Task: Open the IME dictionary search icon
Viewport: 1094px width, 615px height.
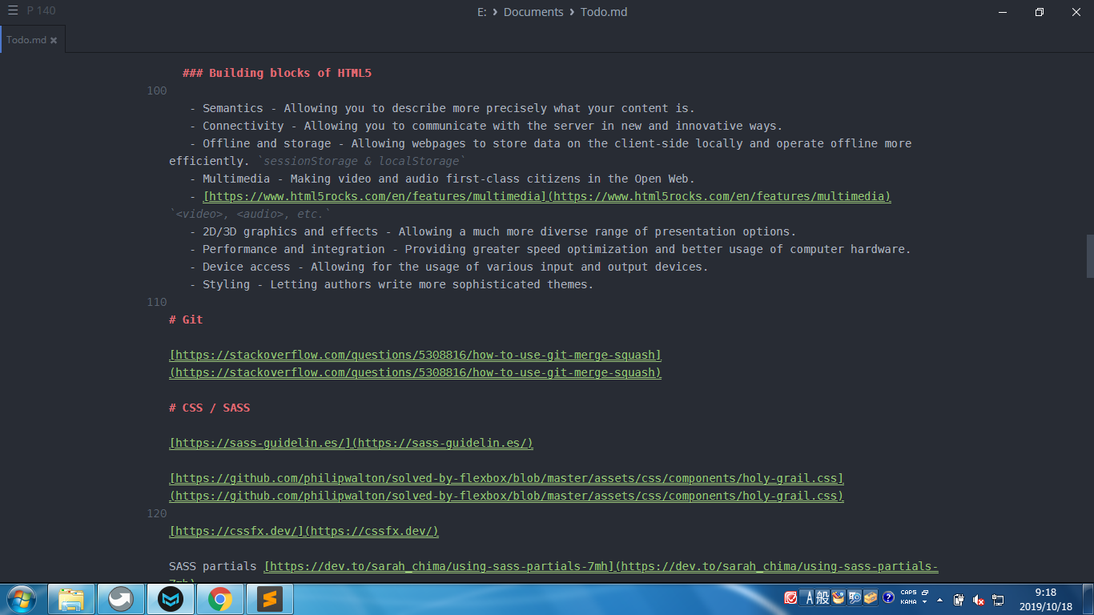Action: click(x=855, y=597)
